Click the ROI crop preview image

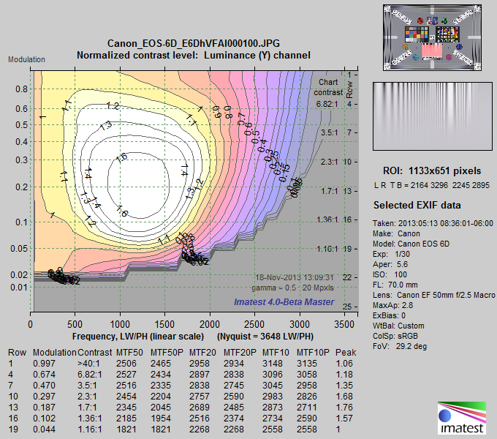433,116
